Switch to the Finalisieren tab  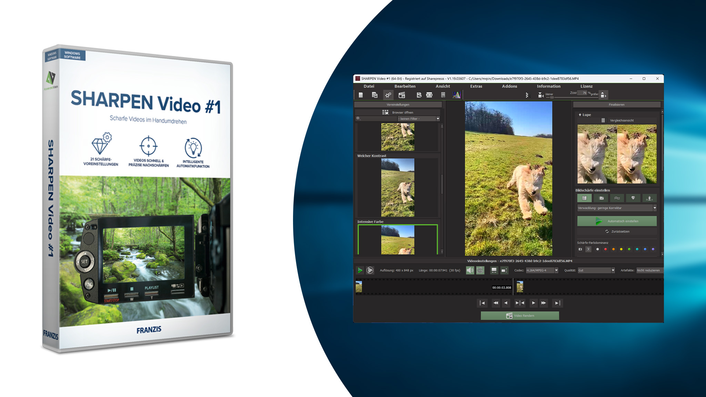click(x=617, y=104)
